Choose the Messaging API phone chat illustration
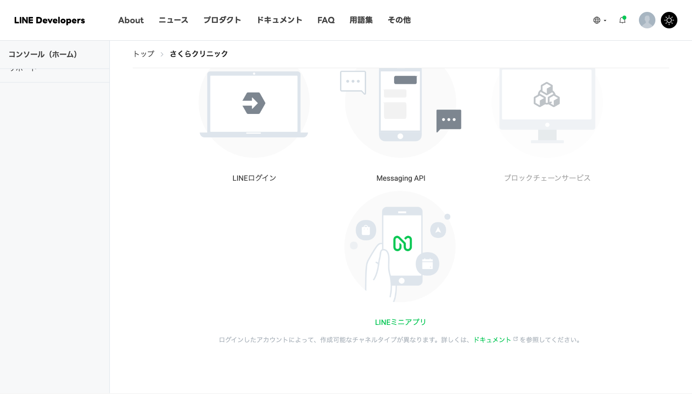The width and height of the screenshot is (692, 394). [400, 112]
